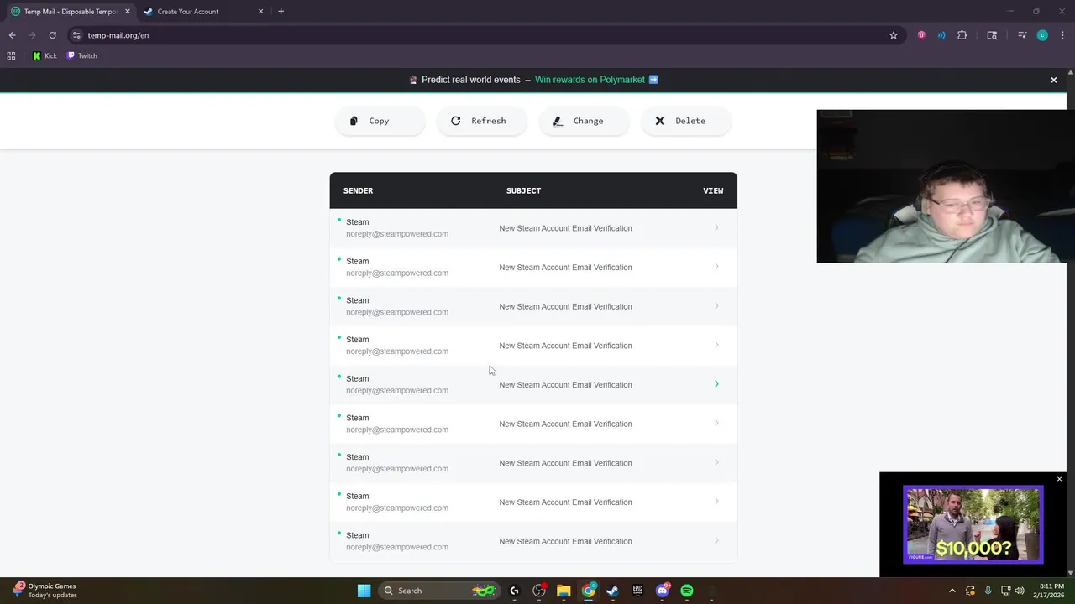Open the media controls icon
This screenshot has height=604, width=1075.
(1022, 35)
